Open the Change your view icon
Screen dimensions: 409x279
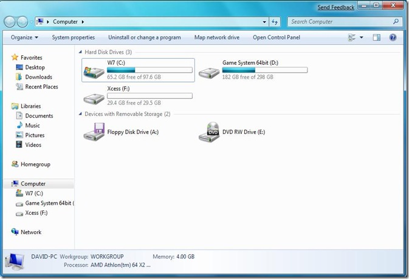352,38
